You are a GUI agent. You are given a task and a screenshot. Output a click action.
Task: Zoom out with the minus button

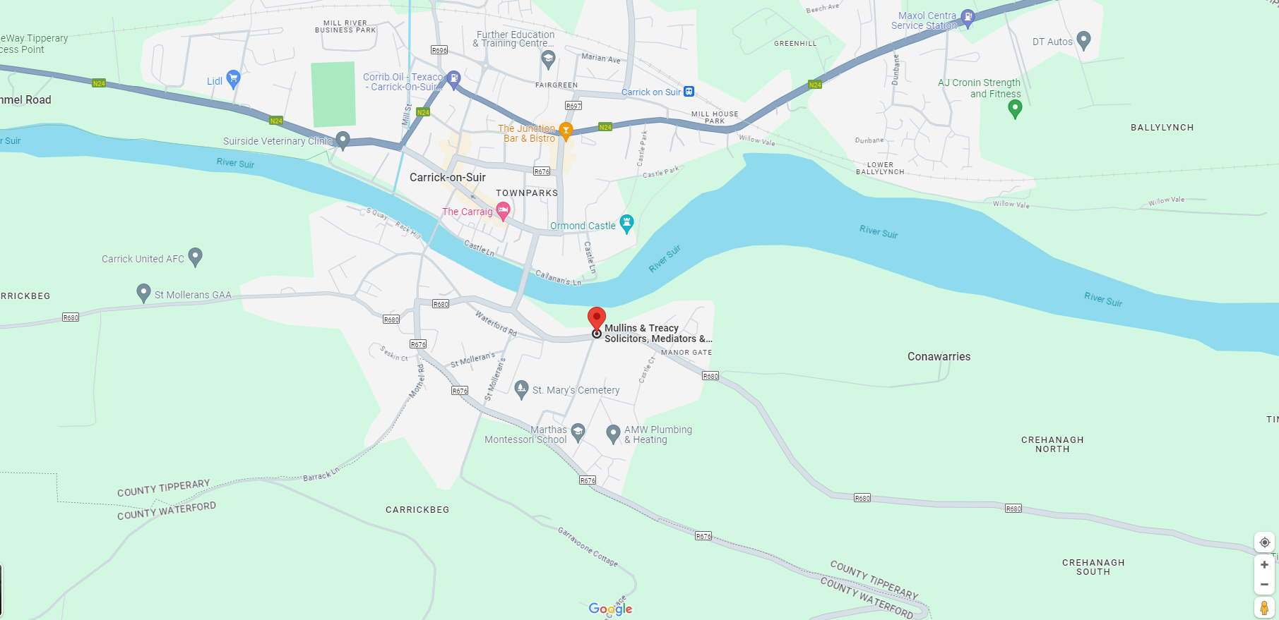coord(1264,584)
